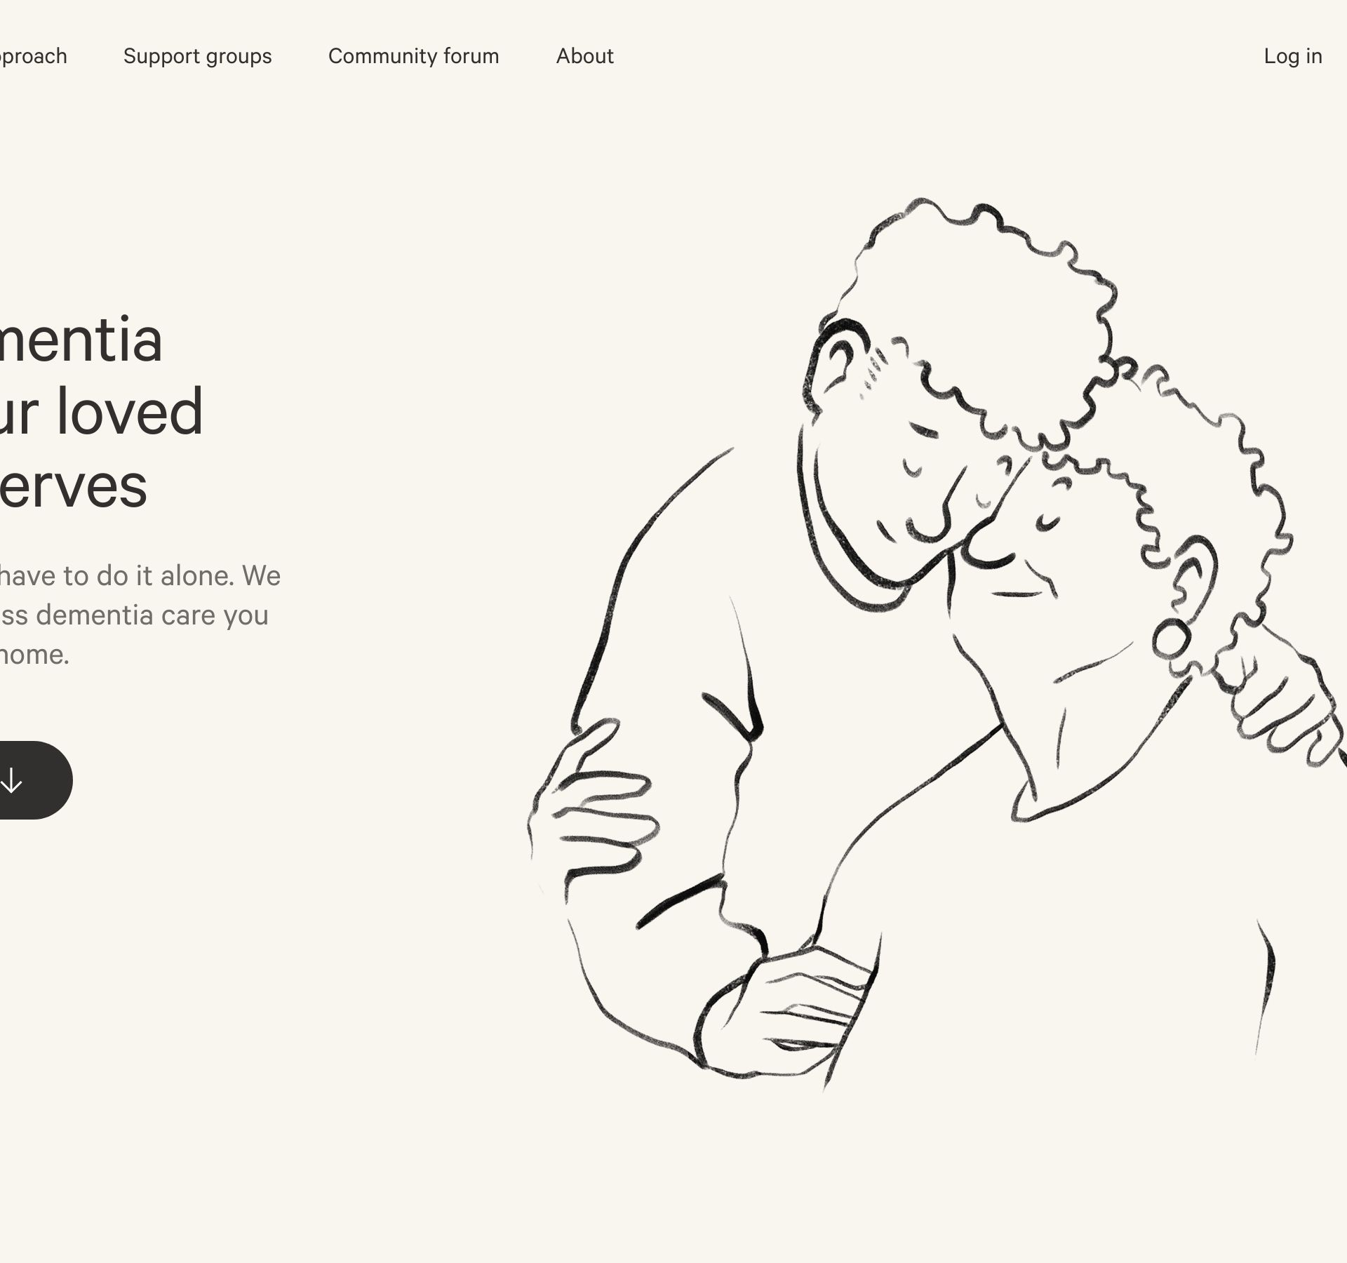This screenshot has height=1263, width=1347.
Task: Click the headline word ending "erves"
Action: [x=74, y=486]
